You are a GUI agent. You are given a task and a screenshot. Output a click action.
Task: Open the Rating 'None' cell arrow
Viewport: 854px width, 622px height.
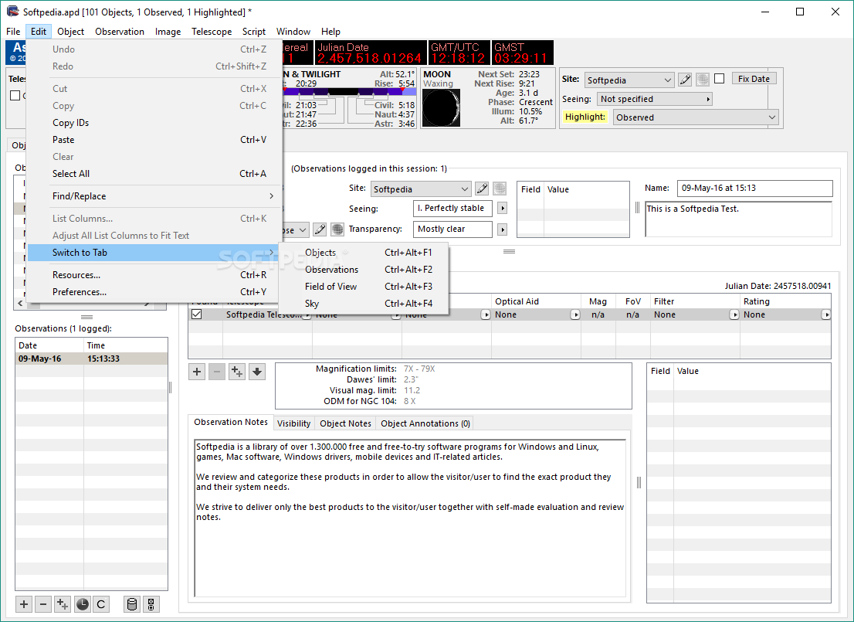point(825,314)
